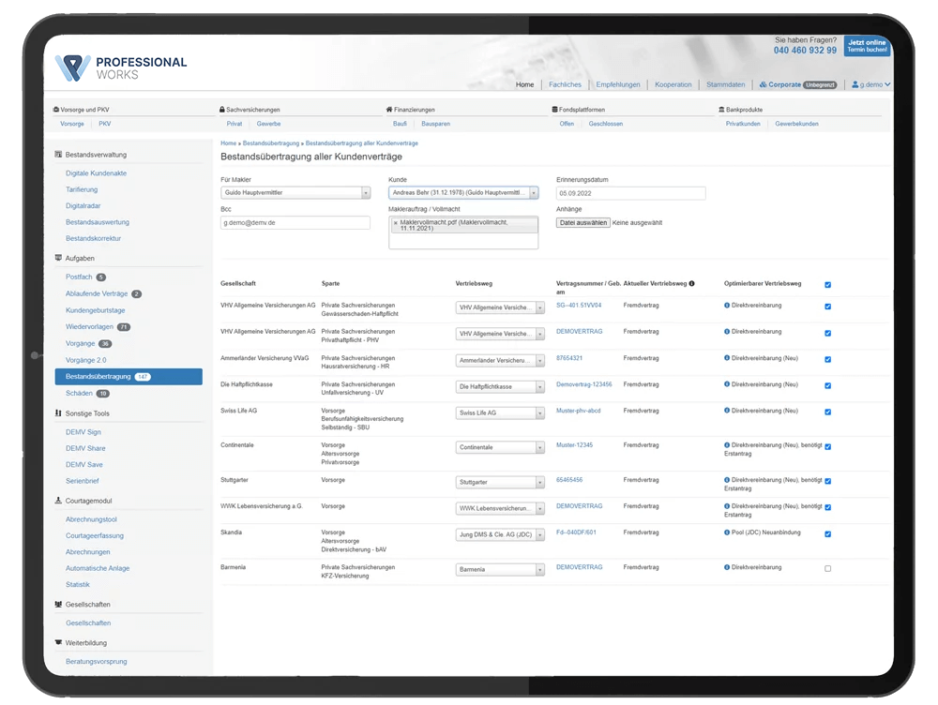The image size is (938, 705).
Task: Click info icon in Fd-040DF/601 row
Action: 727,532
